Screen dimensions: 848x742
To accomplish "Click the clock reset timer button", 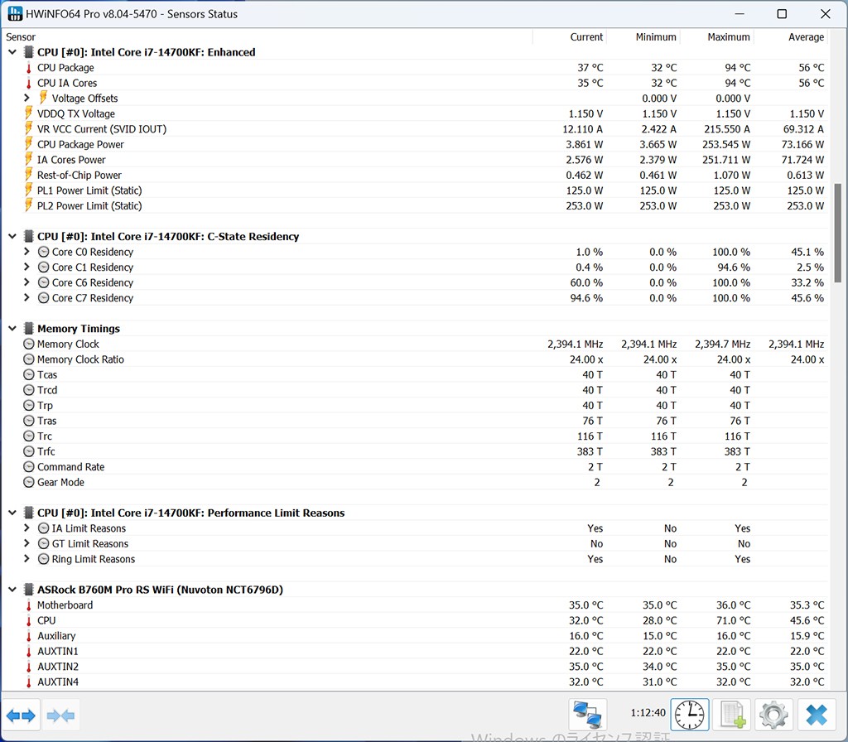I will click(689, 715).
